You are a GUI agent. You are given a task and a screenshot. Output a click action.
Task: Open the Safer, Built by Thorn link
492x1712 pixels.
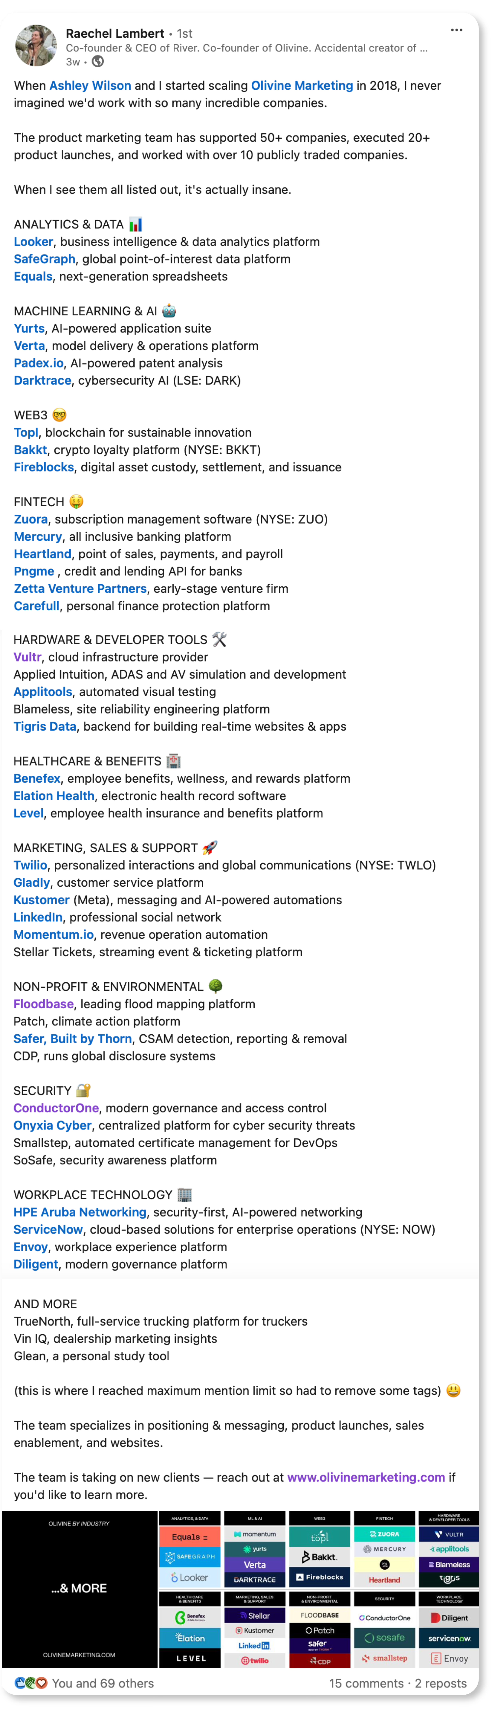point(72,1039)
